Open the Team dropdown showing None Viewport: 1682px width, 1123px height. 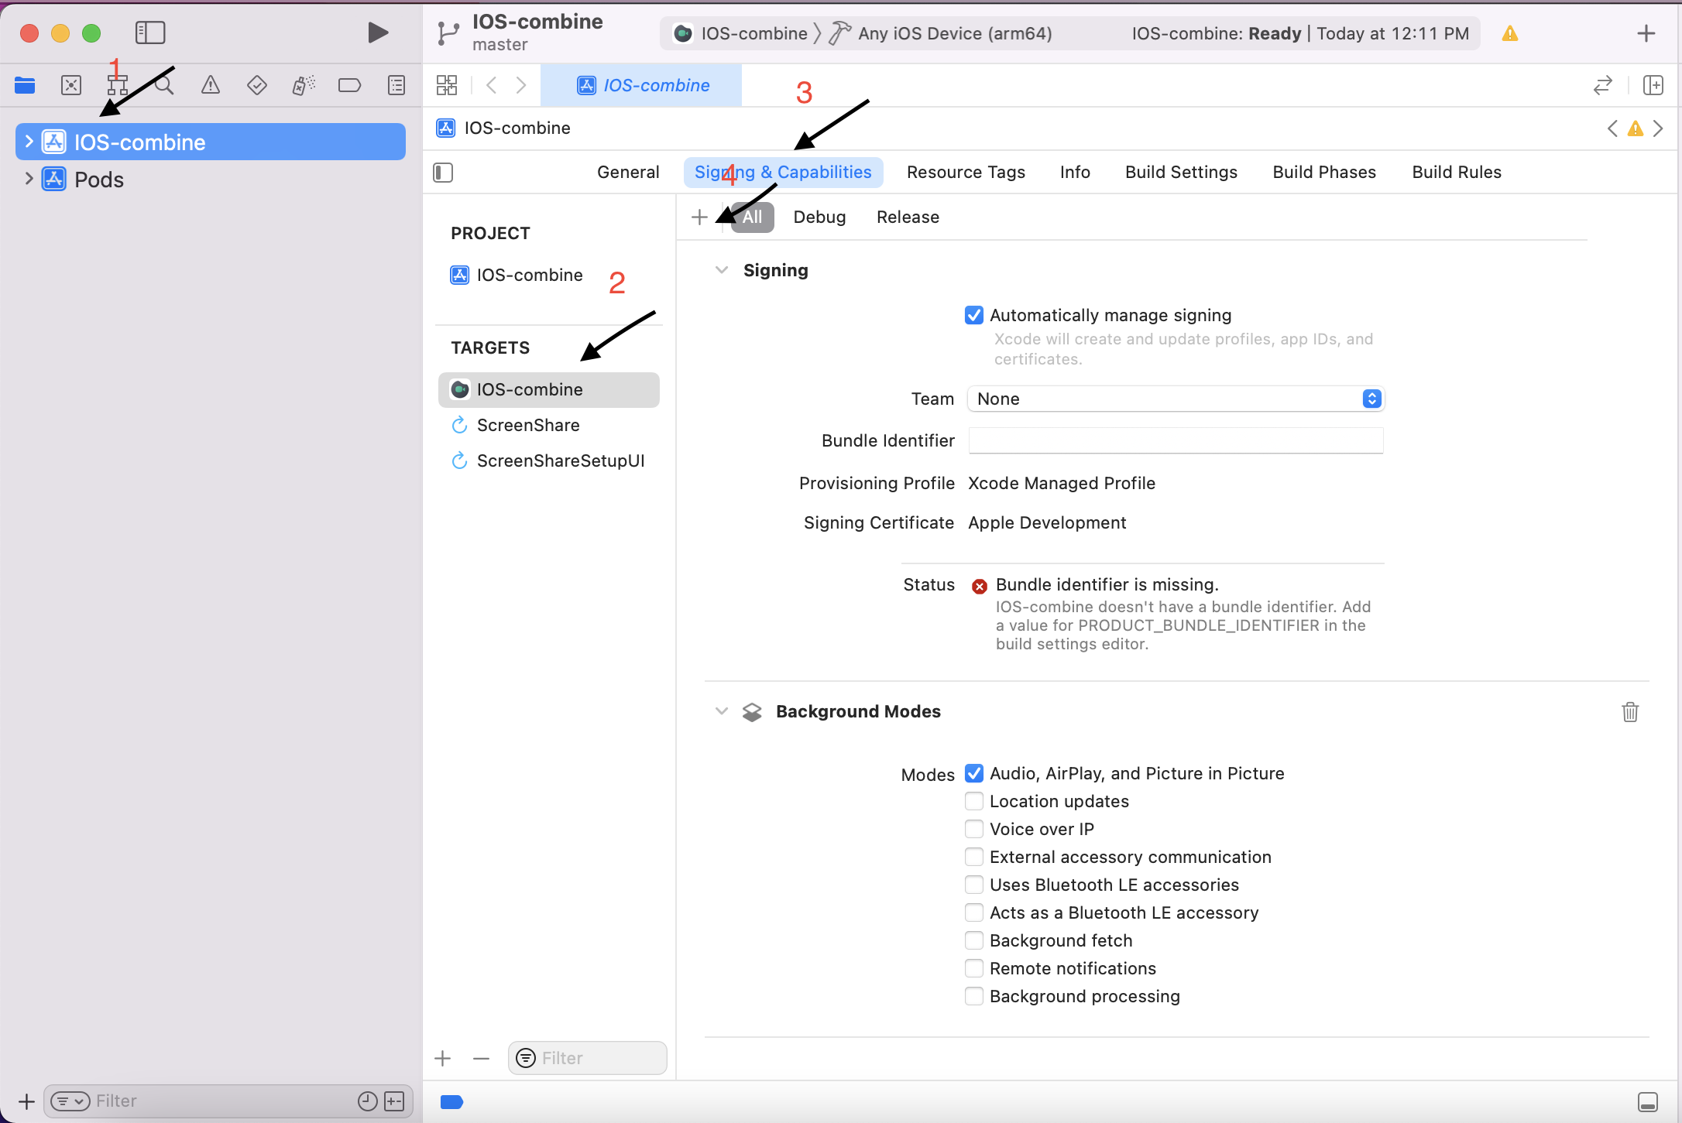pyautogui.click(x=1176, y=399)
